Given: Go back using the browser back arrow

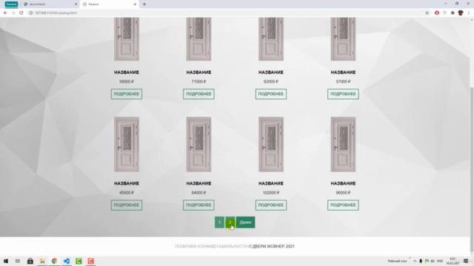Looking at the screenshot, I should 5,13.
